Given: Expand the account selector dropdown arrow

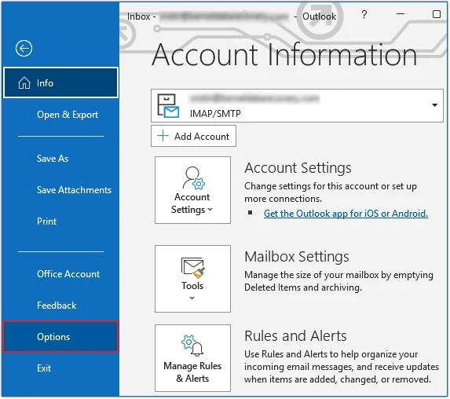Looking at the screenshot, I should 434,105.
